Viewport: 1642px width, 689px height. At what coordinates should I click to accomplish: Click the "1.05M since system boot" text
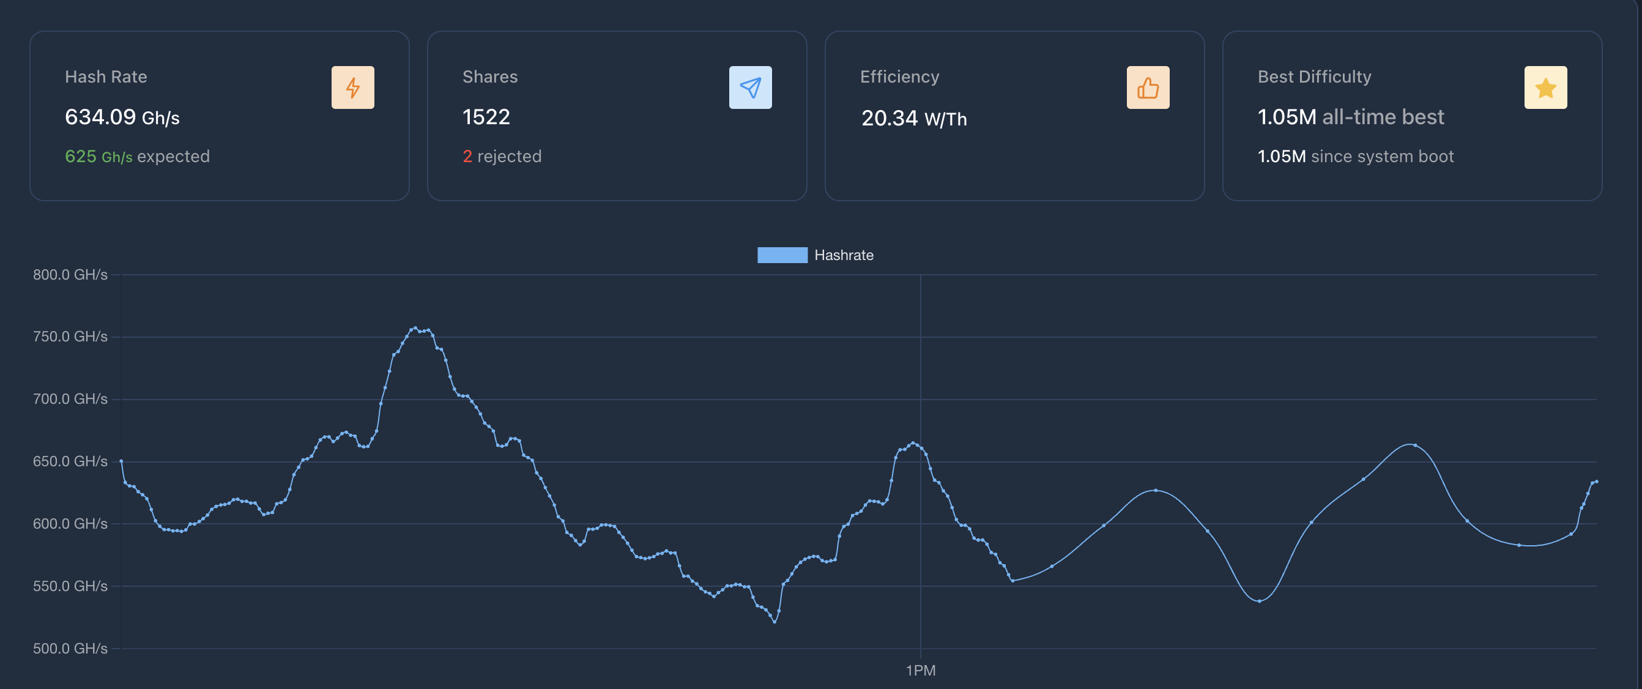pyautogui.click(x=1355, y=156)
